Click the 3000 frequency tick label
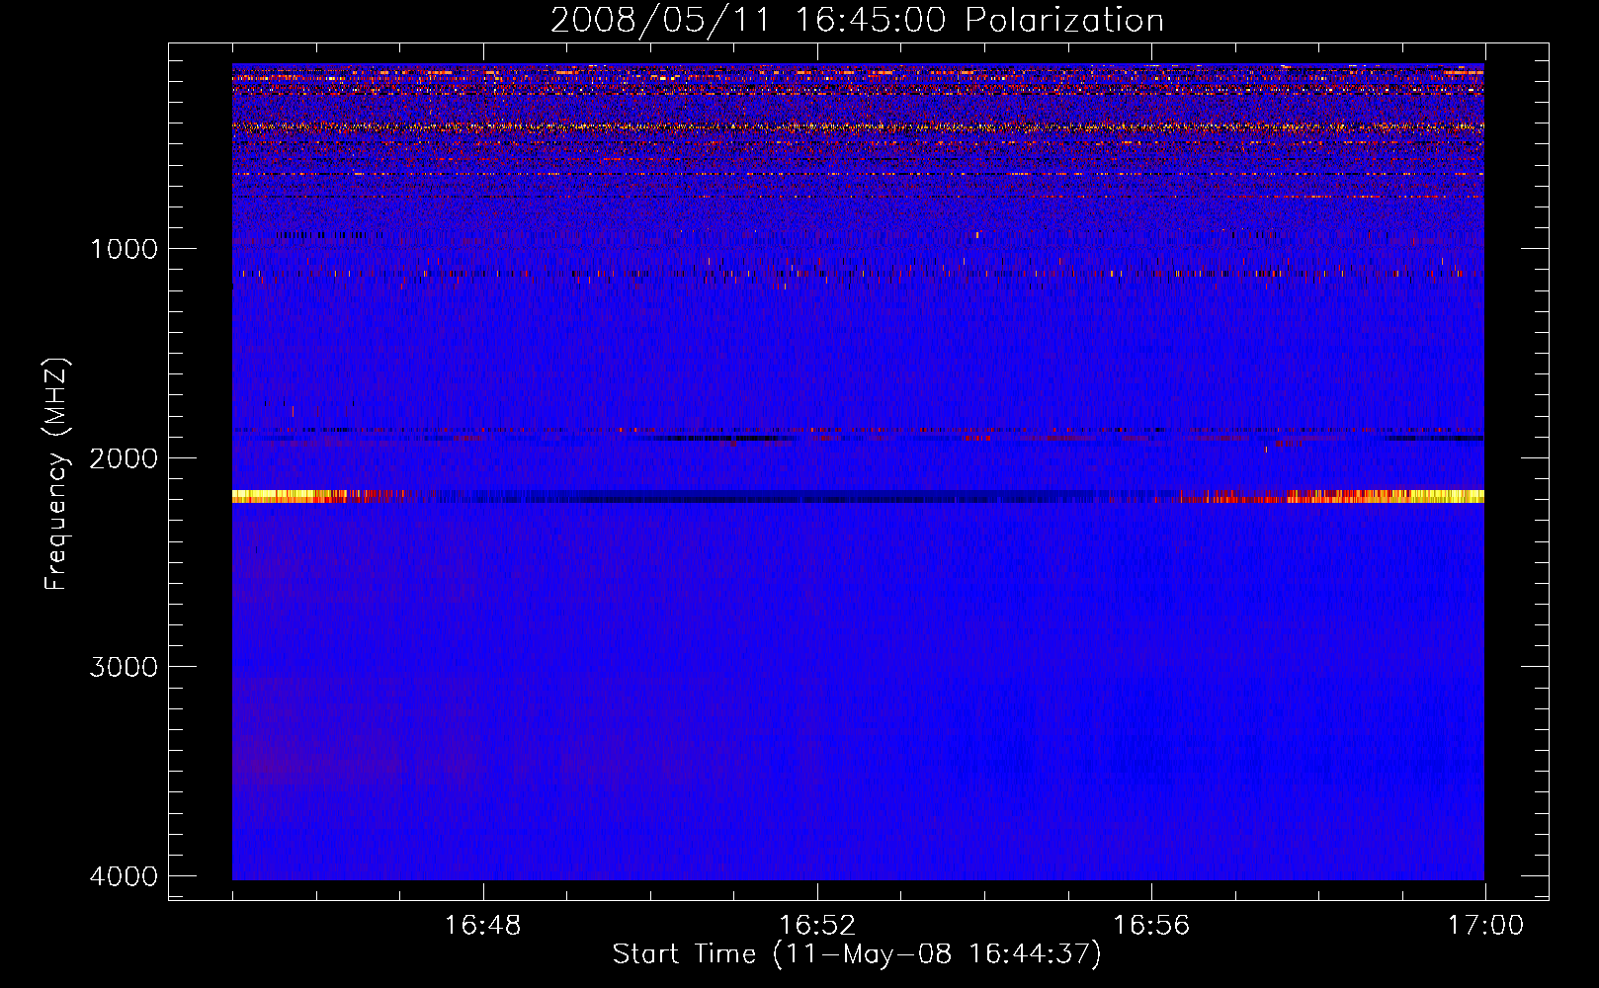 124,666
